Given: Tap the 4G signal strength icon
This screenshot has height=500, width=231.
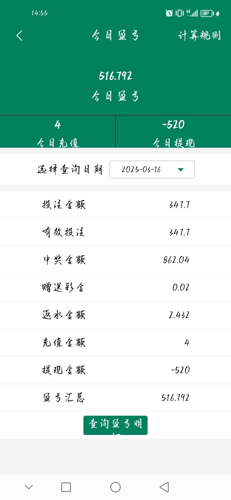Looking at the screenshot, I should pyautogui.click(x=192, y=13).
